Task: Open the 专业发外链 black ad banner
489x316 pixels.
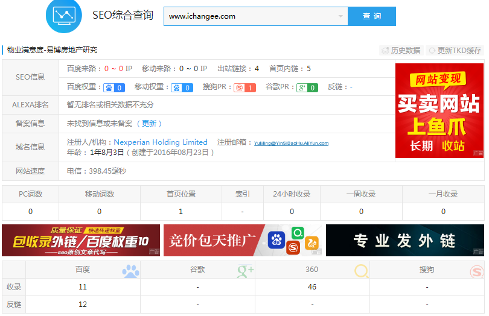Action: click(404, 240)
